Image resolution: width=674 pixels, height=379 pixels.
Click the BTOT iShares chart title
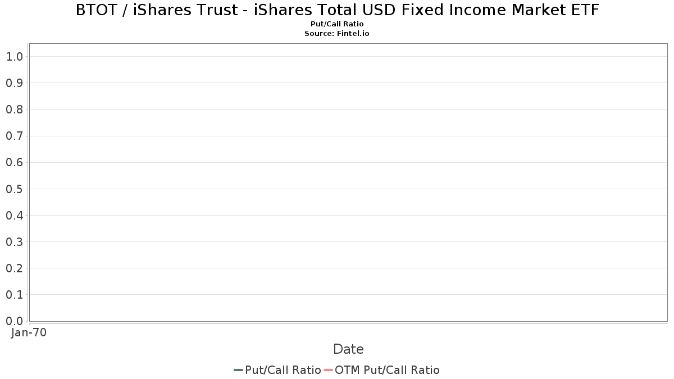(337, 10)
